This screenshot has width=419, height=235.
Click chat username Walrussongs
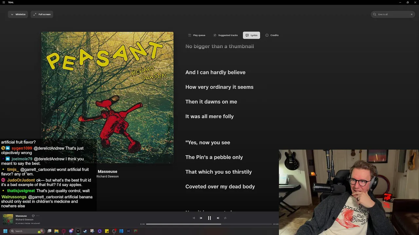pos(14,197)
